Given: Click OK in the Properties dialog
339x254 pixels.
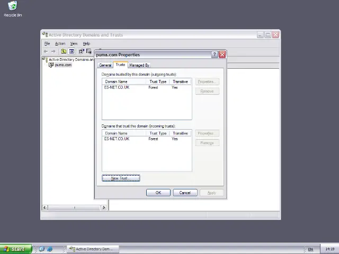Looking at the screenshot, I should [x=158, y=193].
